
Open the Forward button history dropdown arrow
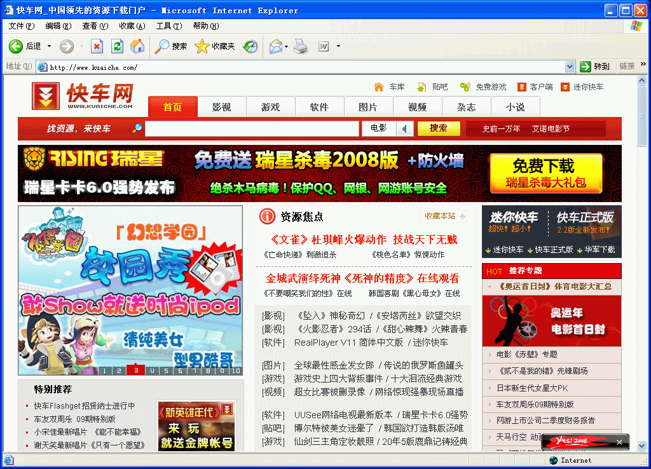point(81,46)
